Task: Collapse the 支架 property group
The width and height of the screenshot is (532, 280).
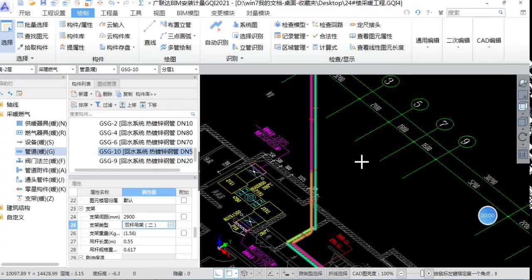Action: pos(81,209)
